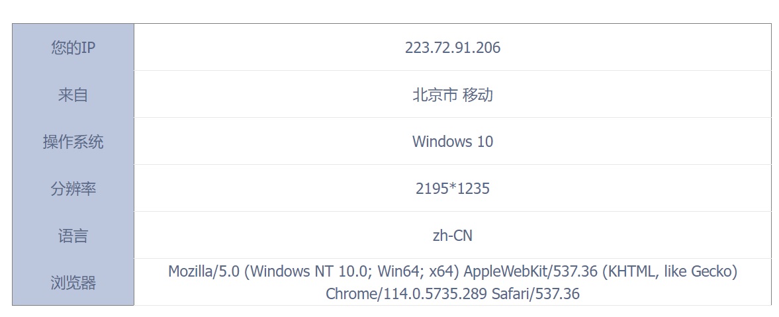Select the resolution value 2195*1235
The width and height of the screenshot is (779, 317).
pos(453,189)
